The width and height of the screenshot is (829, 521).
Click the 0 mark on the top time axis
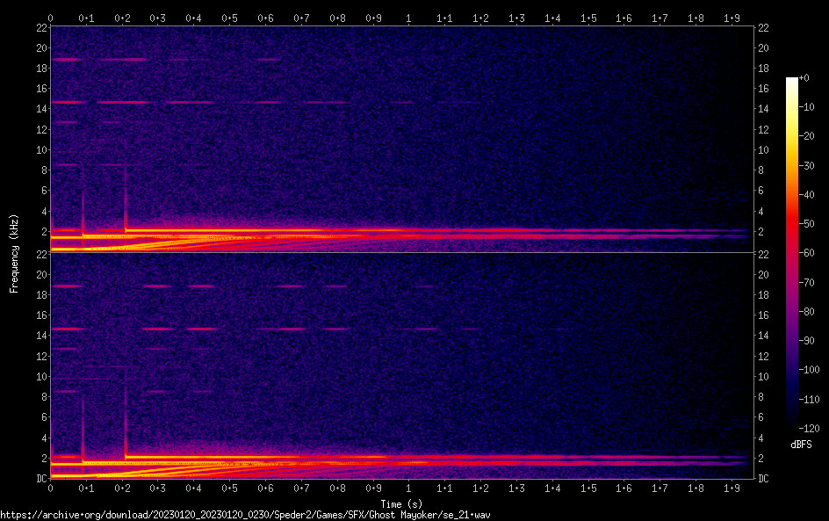pyautogui.click(x=50, y=18)
